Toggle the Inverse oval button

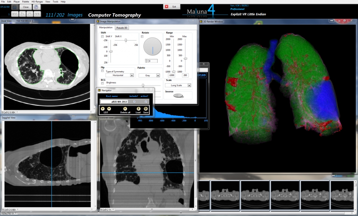[x=178, y=95]
